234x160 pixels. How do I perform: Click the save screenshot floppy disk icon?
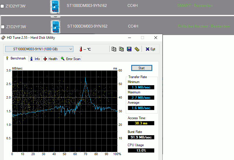click(129, 49)
